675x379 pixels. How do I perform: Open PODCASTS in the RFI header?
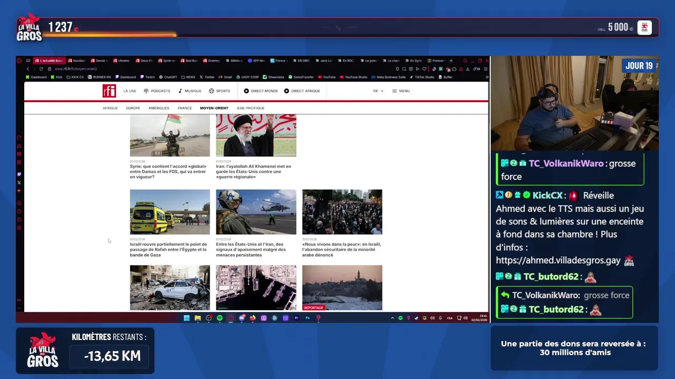coord(157,91)
